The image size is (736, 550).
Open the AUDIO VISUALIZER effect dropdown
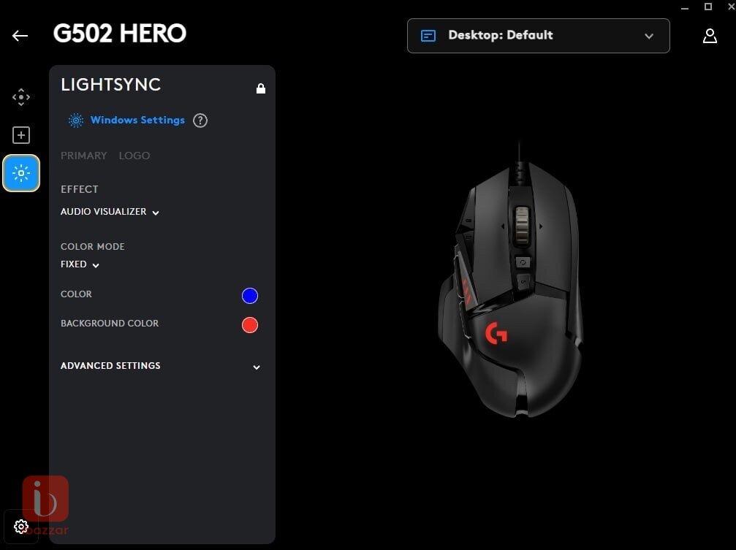[110, 212]
